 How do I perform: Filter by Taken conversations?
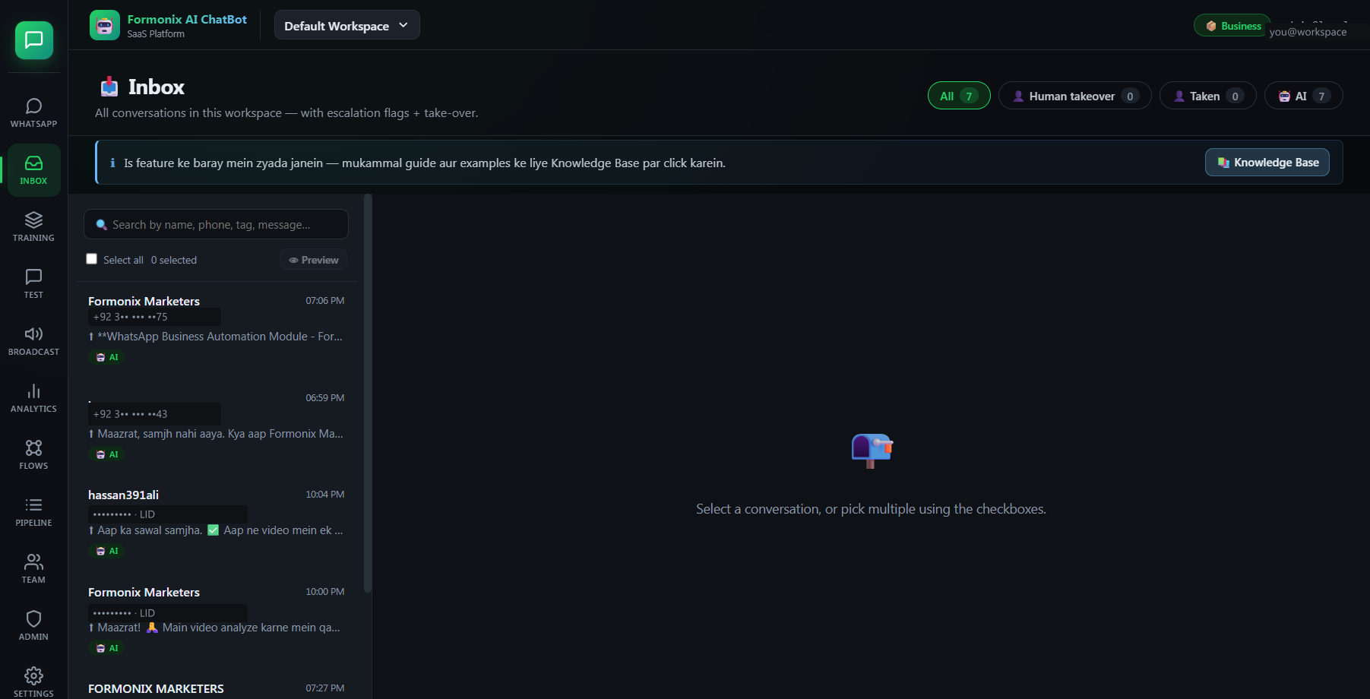point(1207,96)
